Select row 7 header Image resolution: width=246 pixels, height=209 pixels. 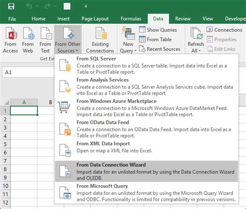tap(5, 161)
